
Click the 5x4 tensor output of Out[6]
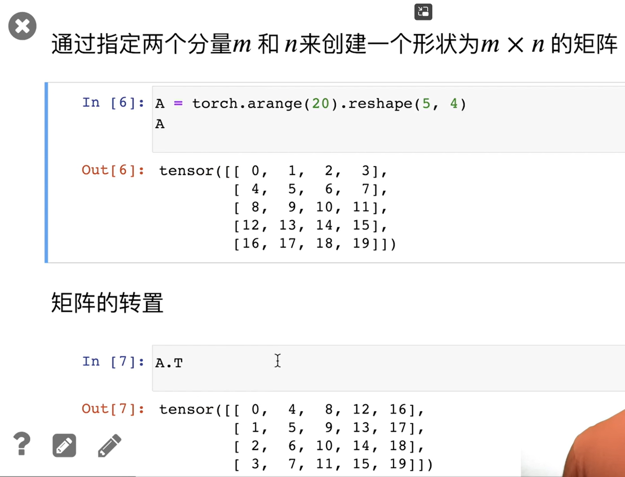pyautogui.click(x=277, y=207)
